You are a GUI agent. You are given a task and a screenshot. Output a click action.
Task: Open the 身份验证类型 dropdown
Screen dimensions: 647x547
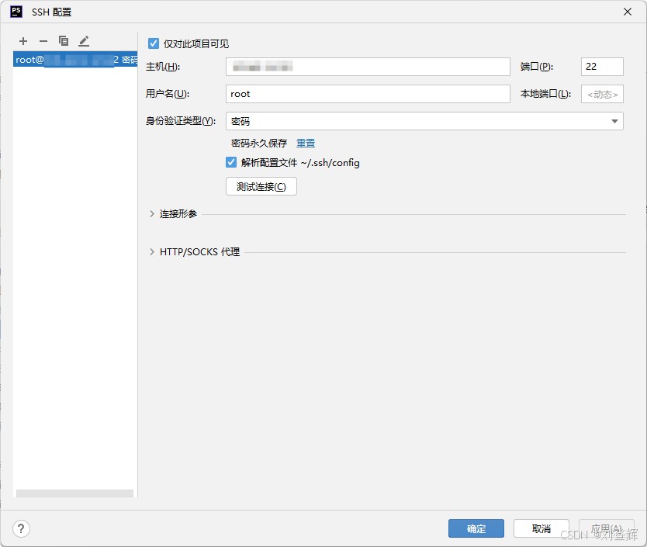(424, 121)
